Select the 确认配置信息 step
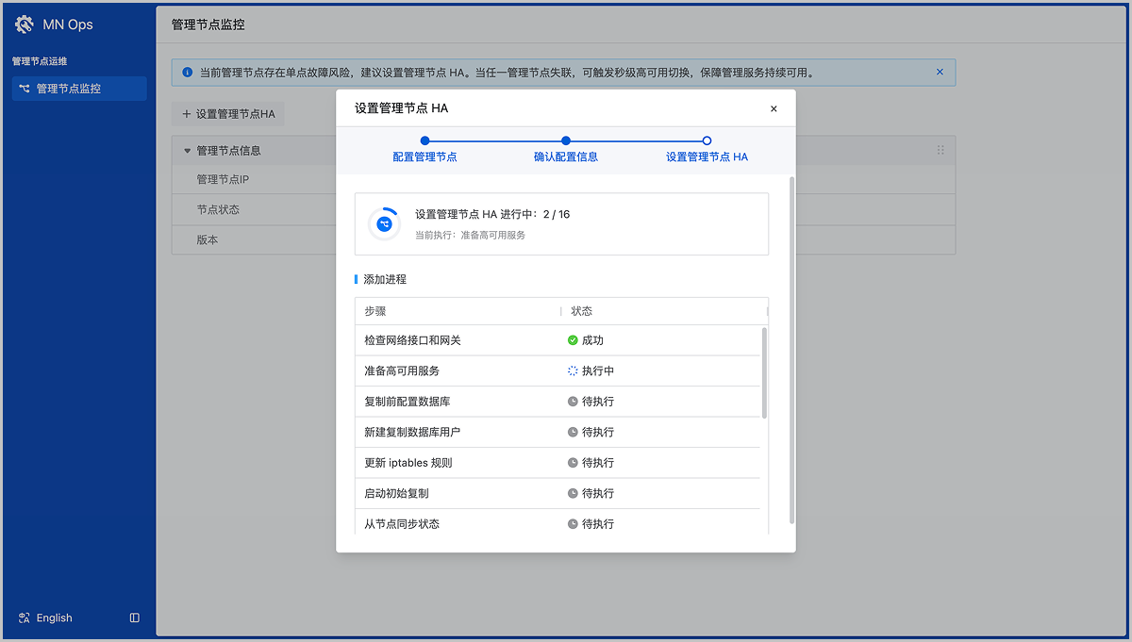This screenshot has height=642, width=1132. click(x=566, y=156)
